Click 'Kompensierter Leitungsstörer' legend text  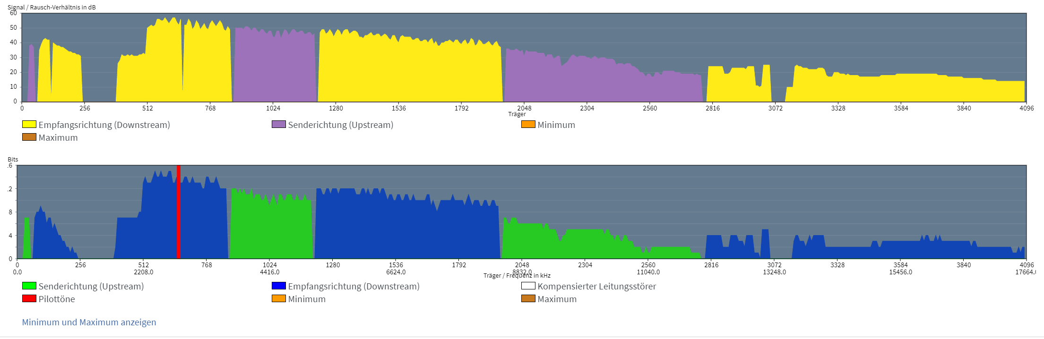point(597,286)
